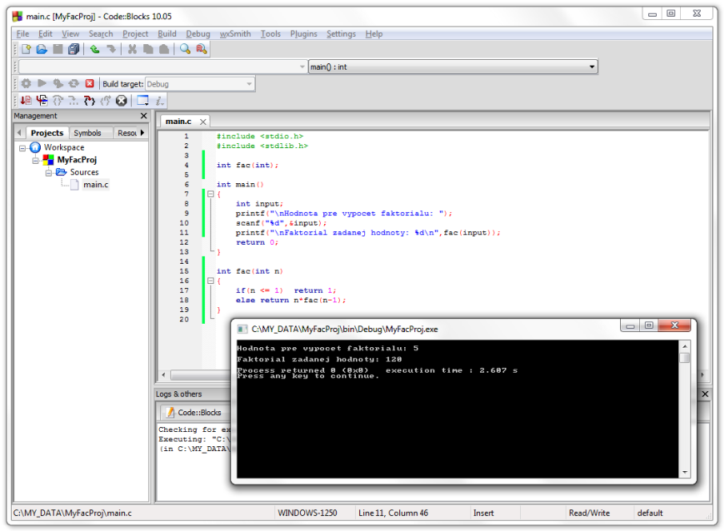Click editor horizontal scrollbar left arrow
Image resolution: width=725 pixels, height=531 pixels.
(163, 375)
